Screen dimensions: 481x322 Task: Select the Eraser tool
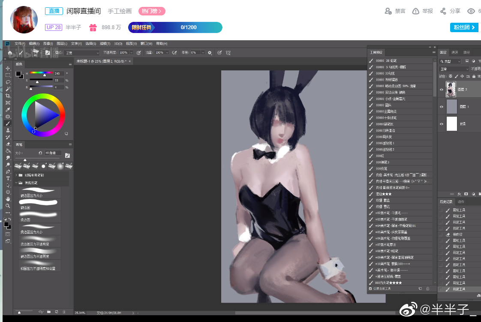coord(8,144)
